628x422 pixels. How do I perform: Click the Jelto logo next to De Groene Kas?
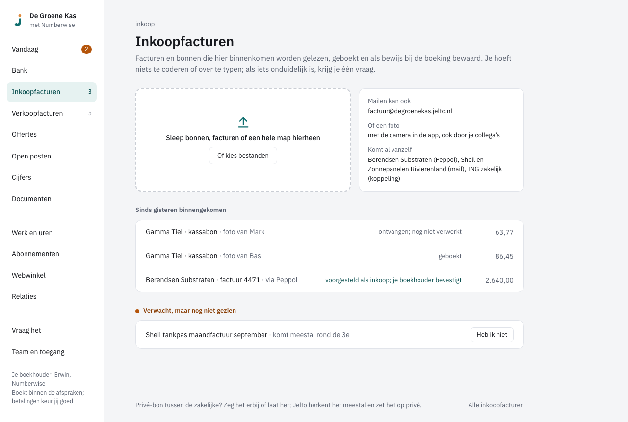[18, 20]
